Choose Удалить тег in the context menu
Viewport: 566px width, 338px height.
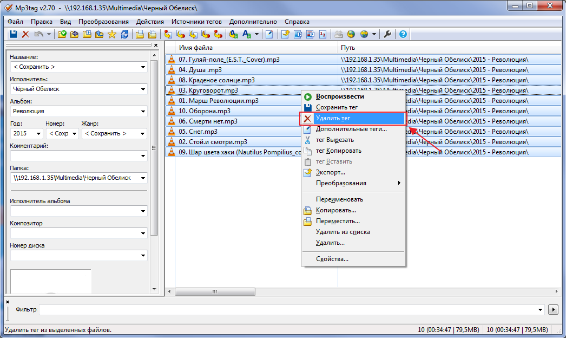click(x=353, y=118)
